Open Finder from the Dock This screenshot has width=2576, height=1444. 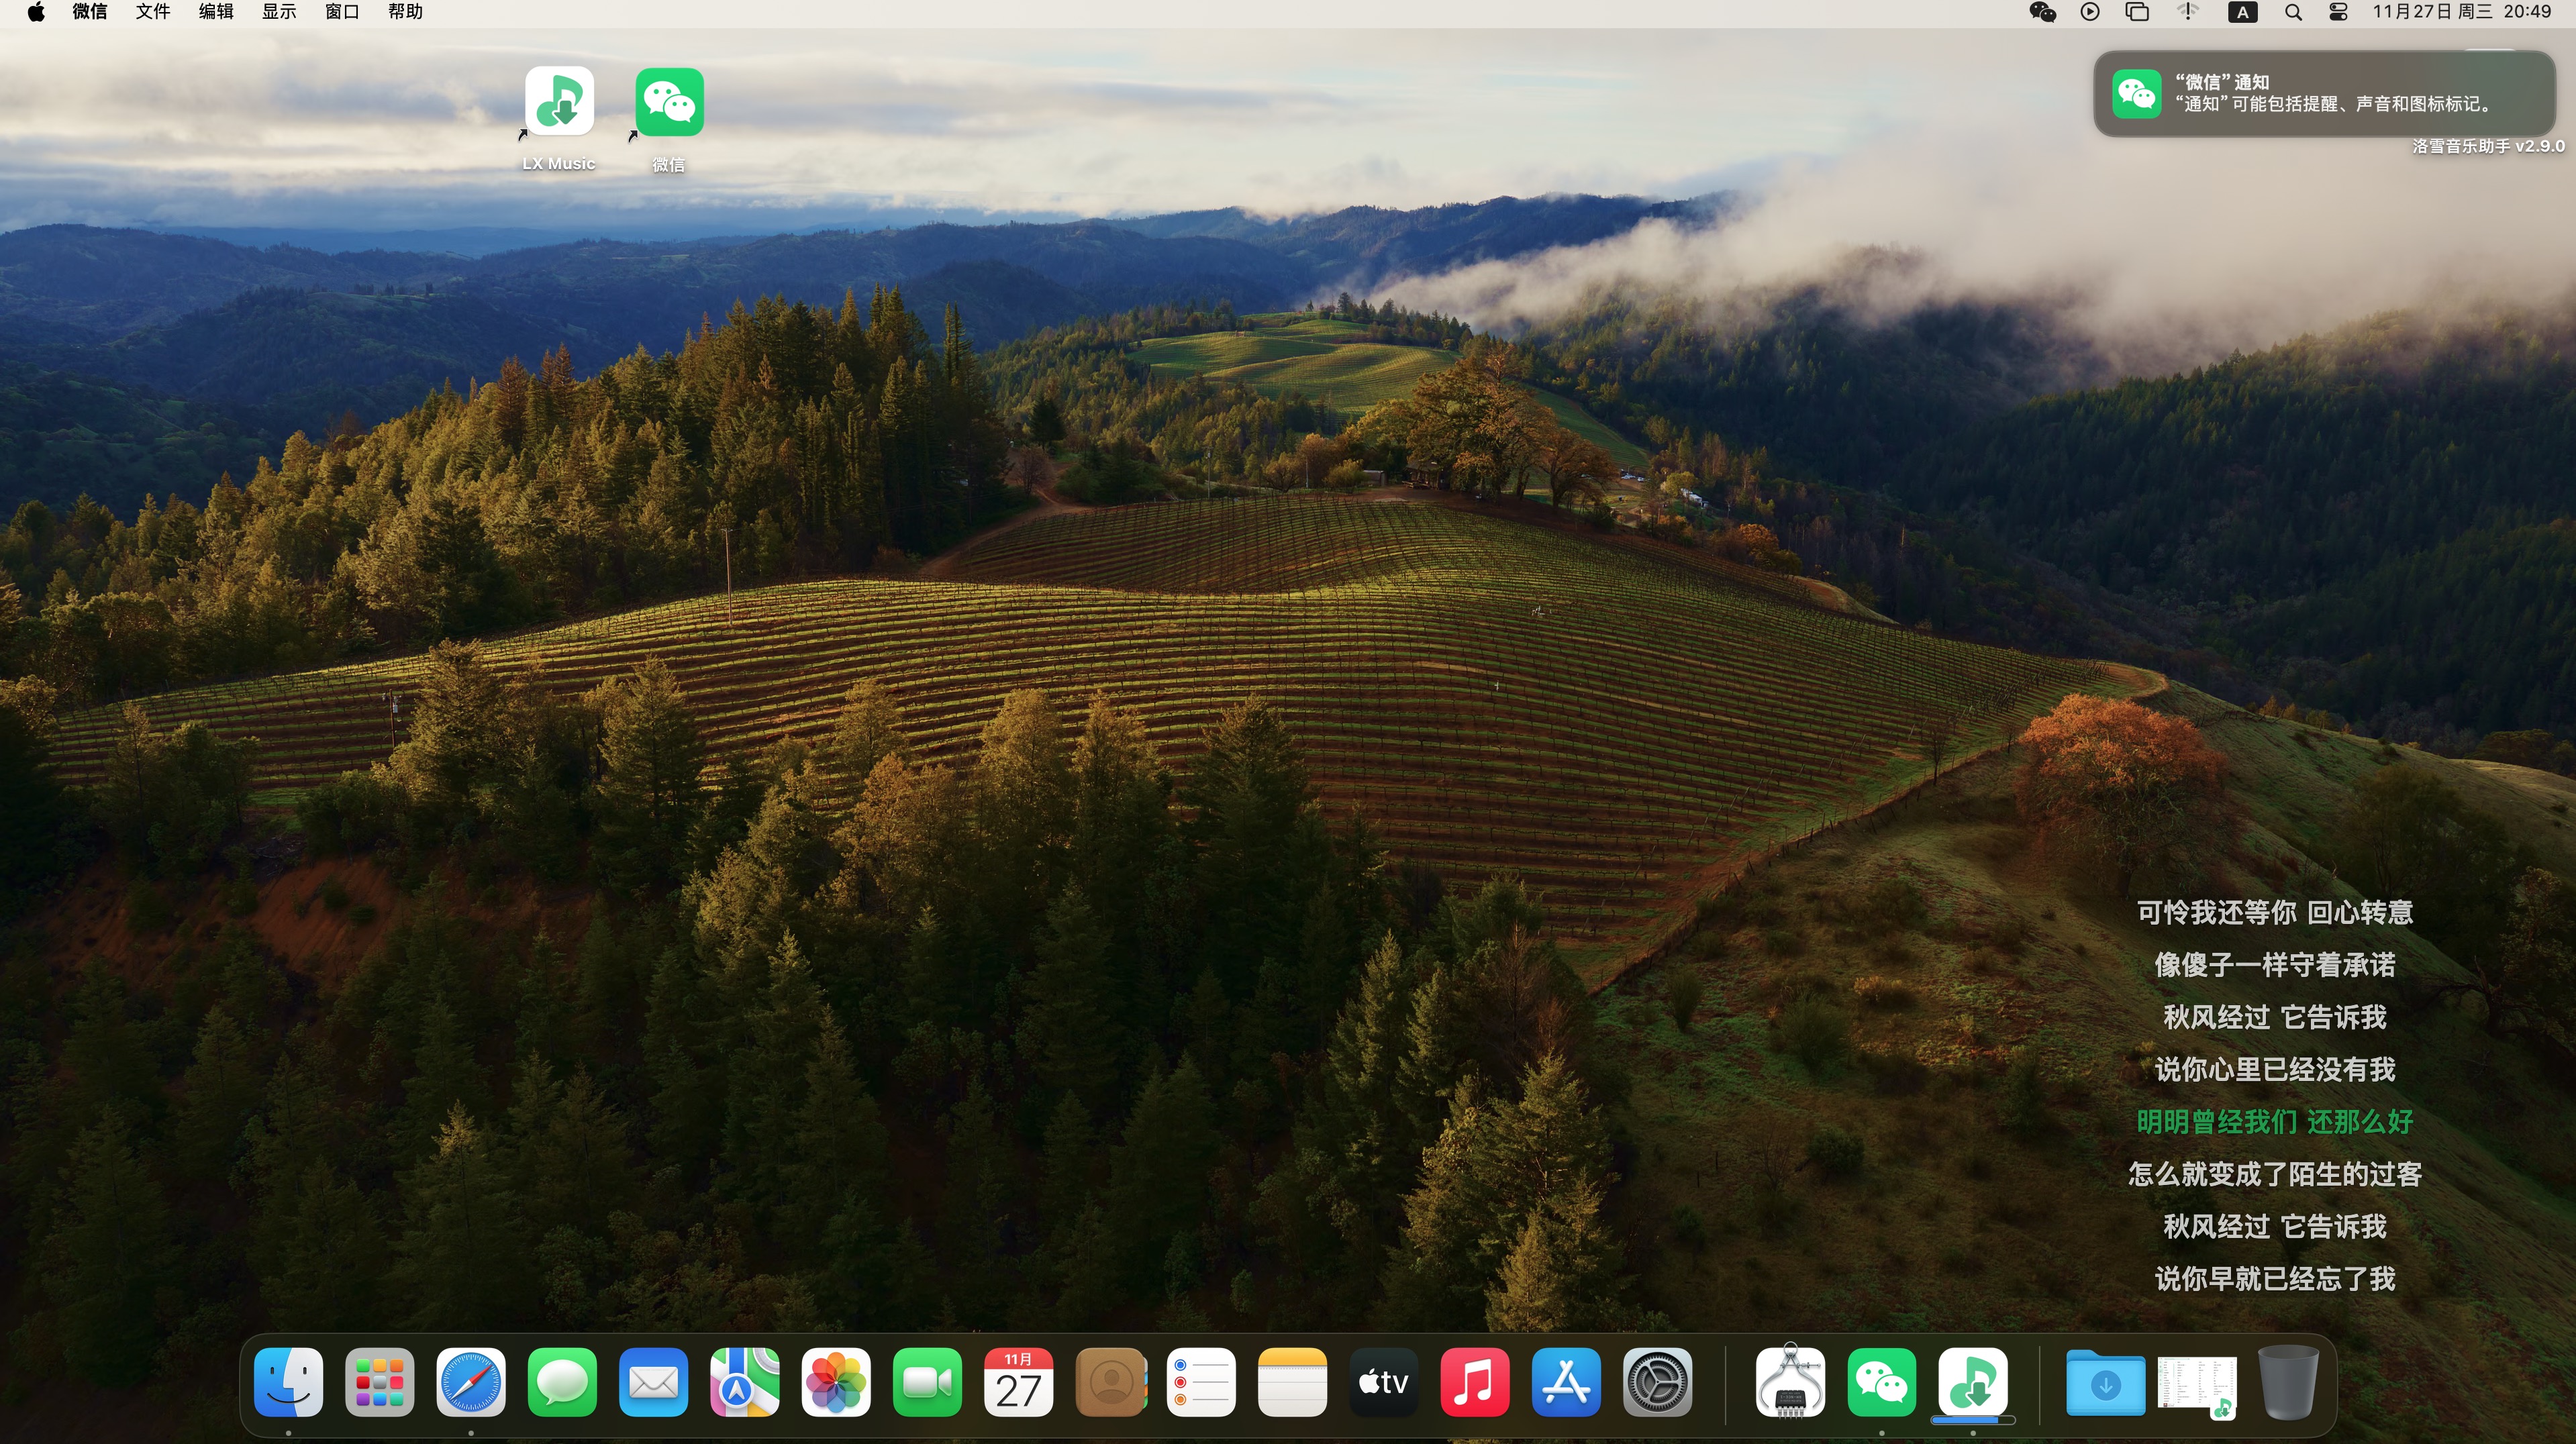(288, 1383)
